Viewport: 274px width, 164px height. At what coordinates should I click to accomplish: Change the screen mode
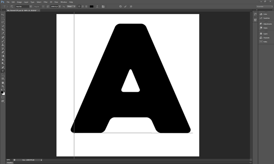[3, 101]
